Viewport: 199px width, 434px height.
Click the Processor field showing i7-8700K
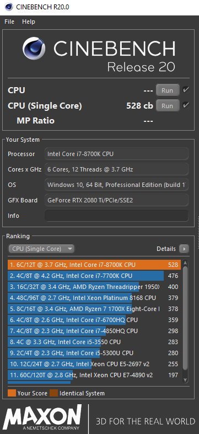pyautogui.click(x=116, y=154)
